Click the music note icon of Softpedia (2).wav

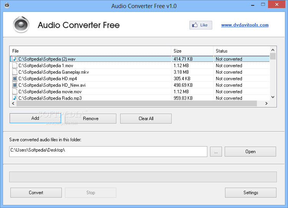pyautogui.click(x=15, y=59)
